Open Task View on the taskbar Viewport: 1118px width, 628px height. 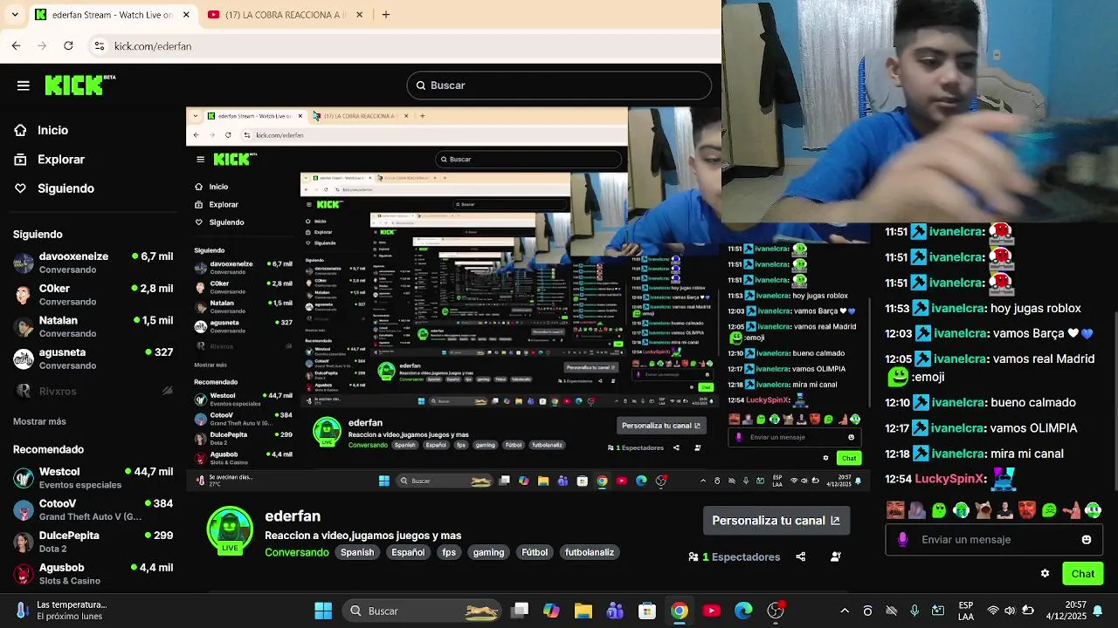(520, 611)
